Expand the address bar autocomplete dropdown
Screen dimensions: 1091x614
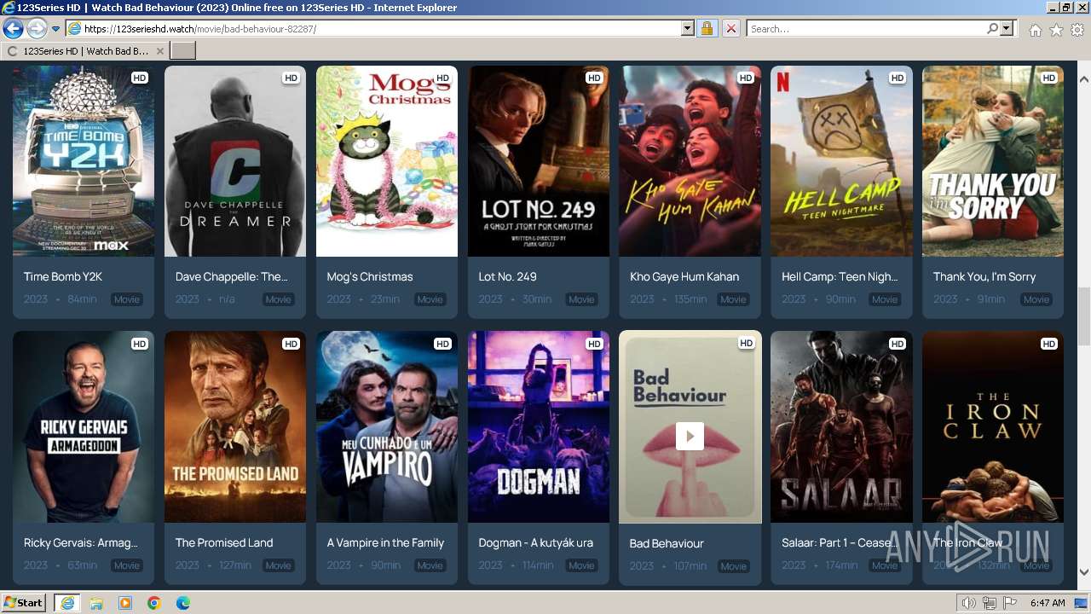tap(688, 29)
